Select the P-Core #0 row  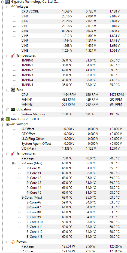pyautogui.click(x=76, y=168)
